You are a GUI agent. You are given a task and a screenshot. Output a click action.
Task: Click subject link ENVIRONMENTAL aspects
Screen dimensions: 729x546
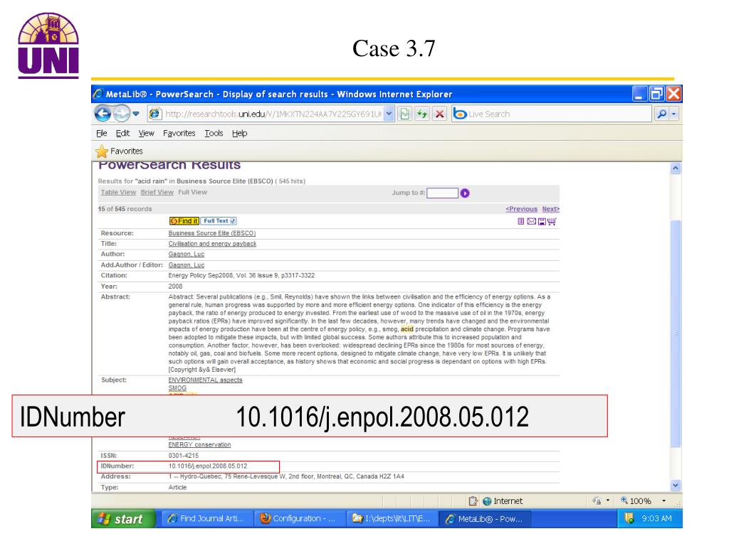point(206,380)
